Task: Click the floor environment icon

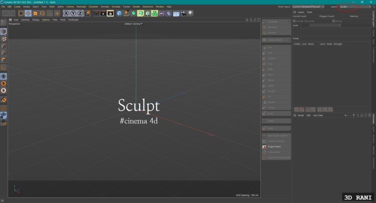Action: 176,14
